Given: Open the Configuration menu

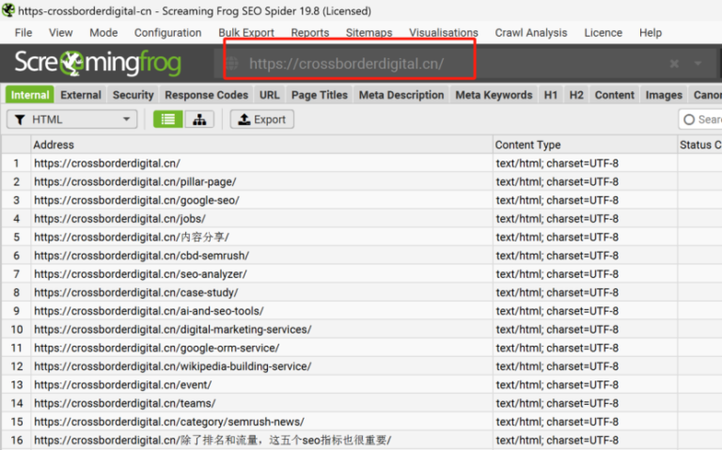Looking at the screenshot, I should 167,33.
